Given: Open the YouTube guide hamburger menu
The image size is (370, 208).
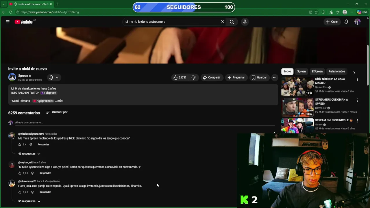Looking at the screenshot, I should [x=8, y=22].
